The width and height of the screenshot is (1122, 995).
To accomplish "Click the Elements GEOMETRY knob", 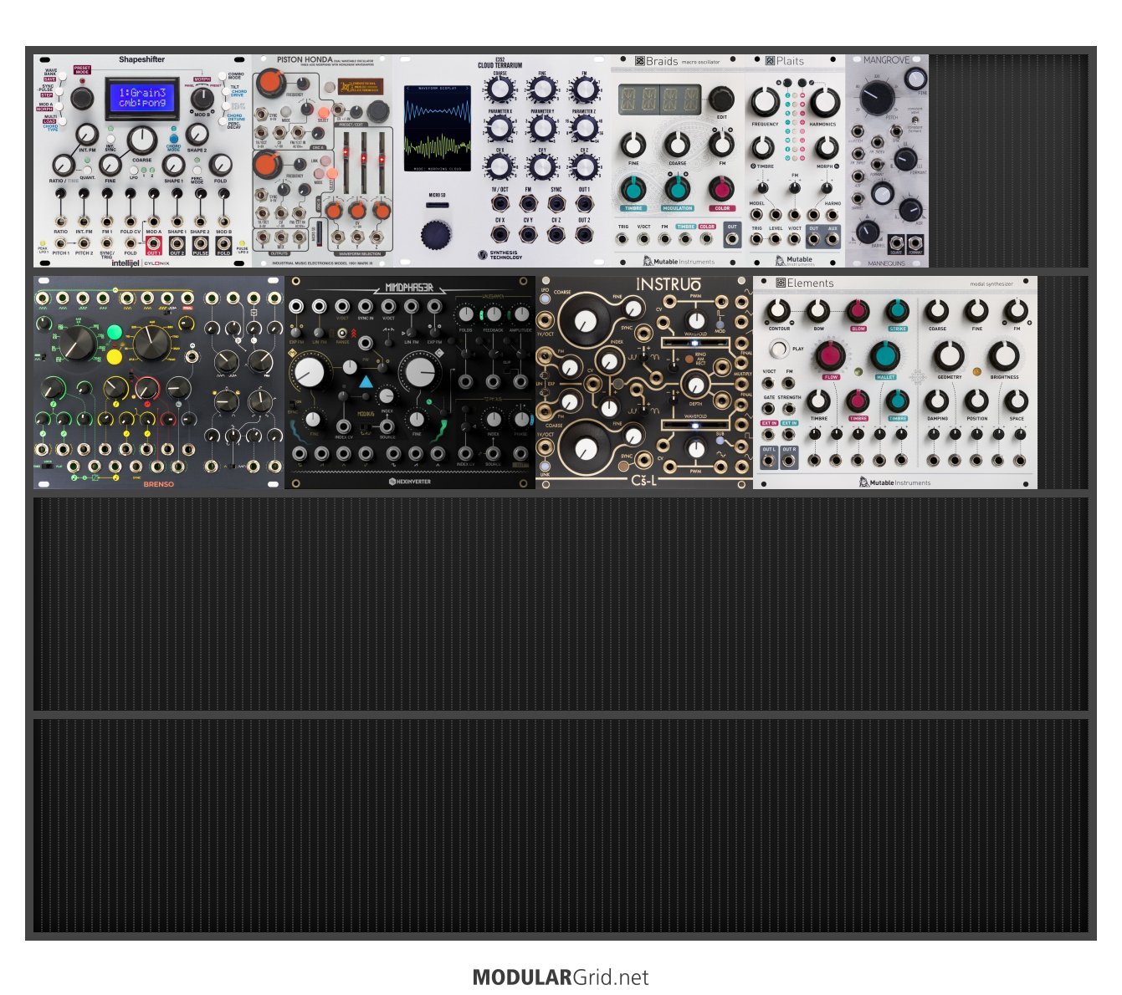I will pyautogui.click(x=949, y=356).
